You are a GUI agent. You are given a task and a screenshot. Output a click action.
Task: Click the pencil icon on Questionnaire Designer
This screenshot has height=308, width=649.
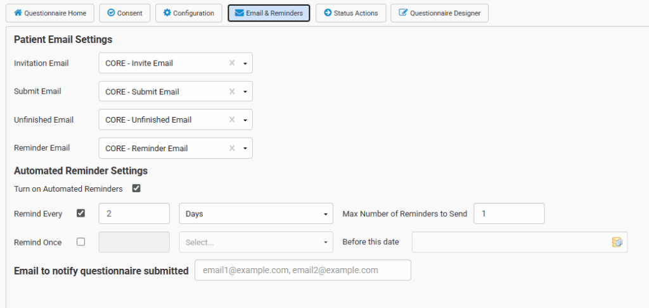pos(403,13)
